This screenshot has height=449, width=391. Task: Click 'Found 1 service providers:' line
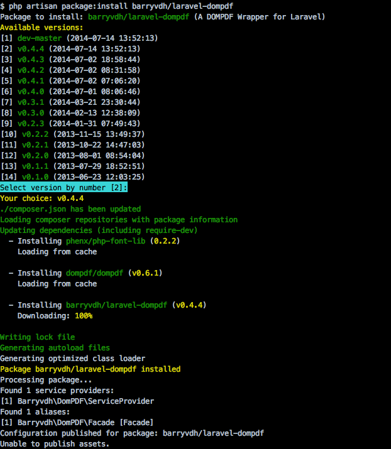(57, 391)
